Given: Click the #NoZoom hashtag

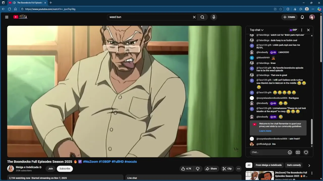Looking at the screenshot, I should pyautogui.click(x=90, y=162).
